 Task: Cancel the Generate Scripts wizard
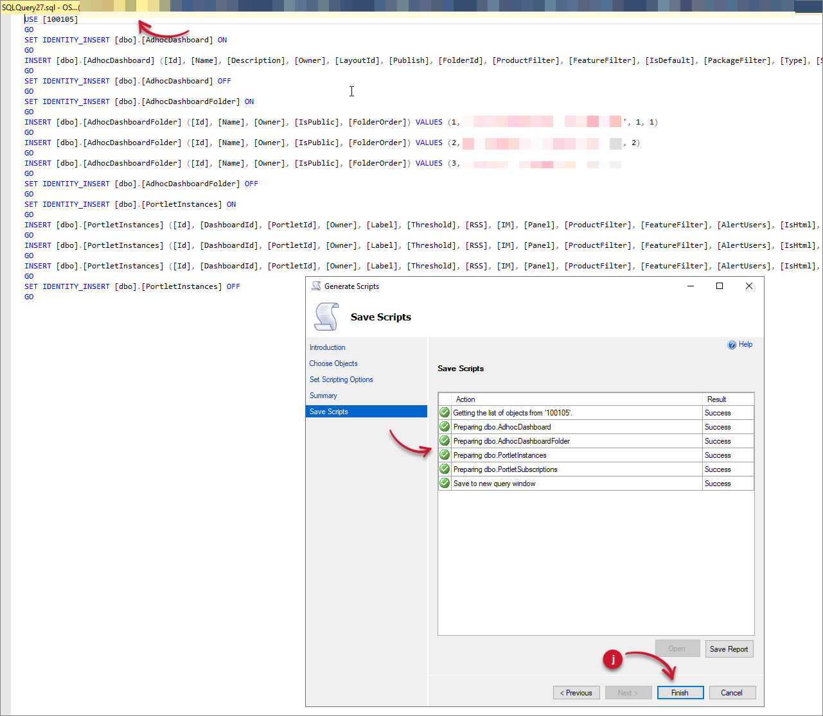pos(732,692)
